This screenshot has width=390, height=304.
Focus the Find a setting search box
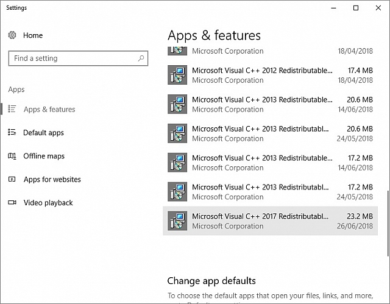pos(78,58)
